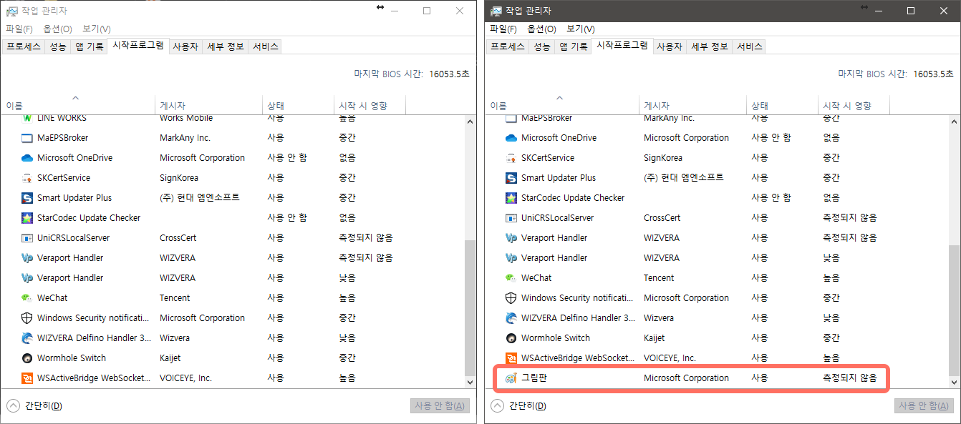Viewport: 961px width, 424px height.
Task: Switch to 사용자 tab in left window
Action: point(185,46)
